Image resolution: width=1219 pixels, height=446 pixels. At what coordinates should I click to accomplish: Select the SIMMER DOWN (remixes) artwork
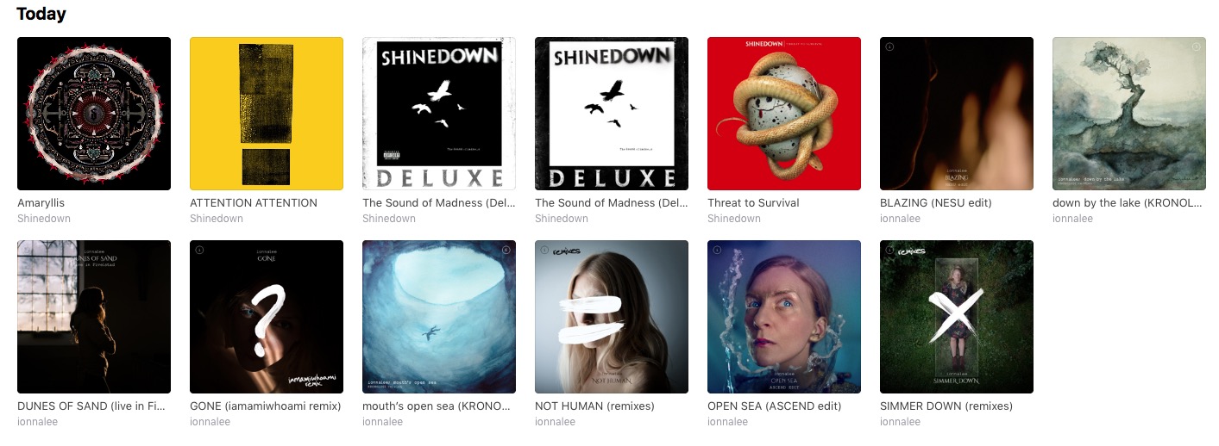957,317
